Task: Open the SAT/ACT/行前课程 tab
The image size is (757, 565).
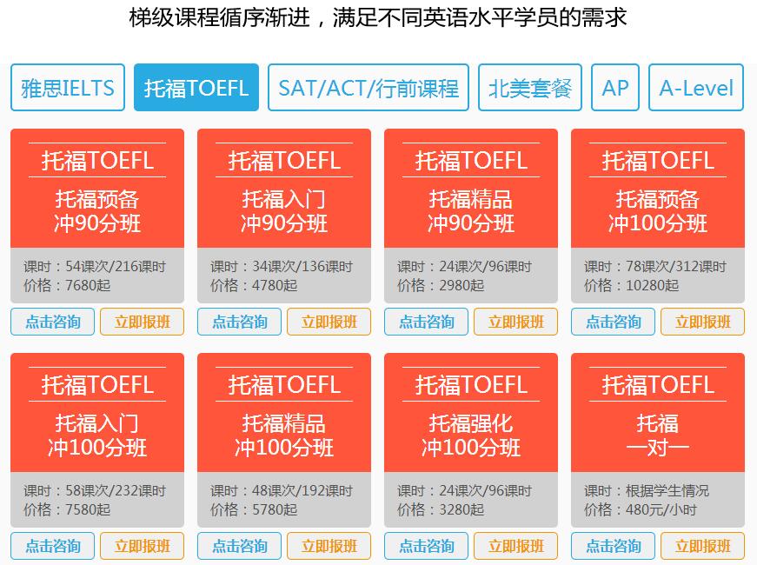Action: (x=369, y=88)
